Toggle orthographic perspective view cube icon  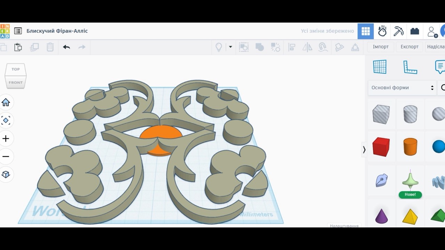pyautogui.click(x=6, y=174)
